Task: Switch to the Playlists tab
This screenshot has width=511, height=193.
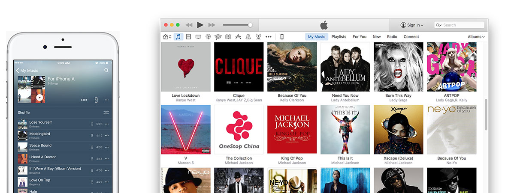Action: [339, 37]
